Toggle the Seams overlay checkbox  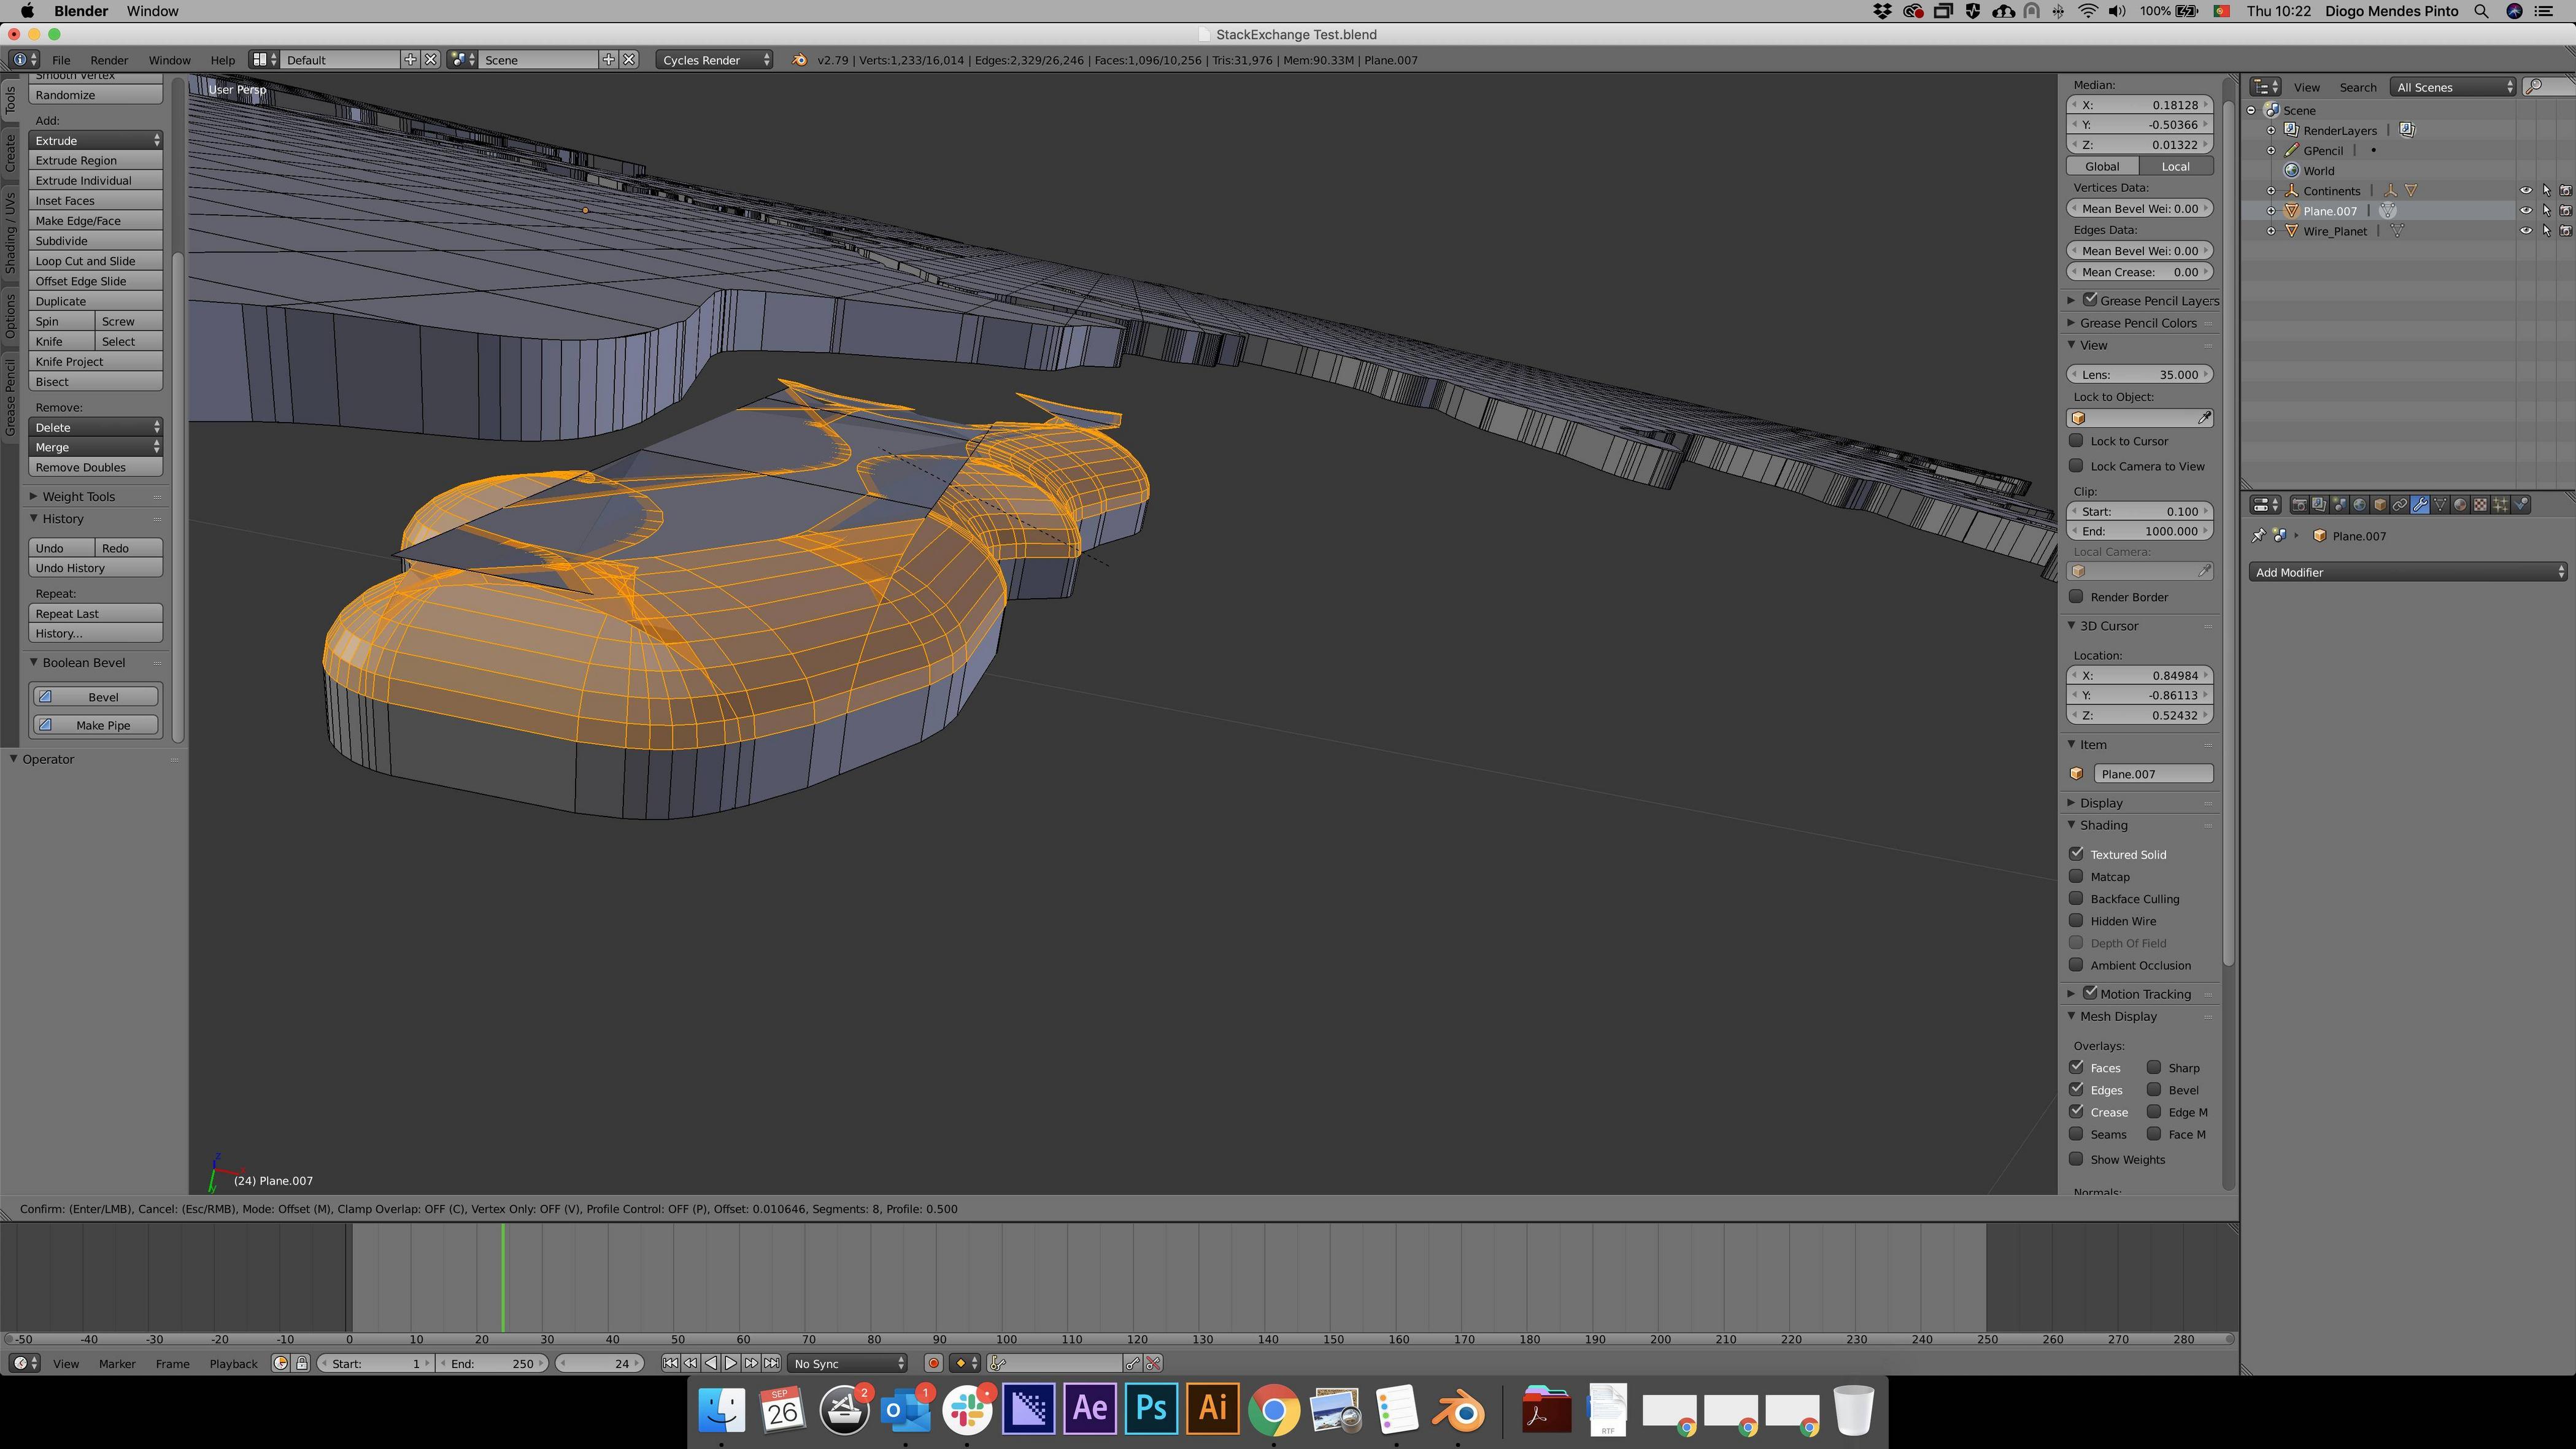[2077, 1134]
